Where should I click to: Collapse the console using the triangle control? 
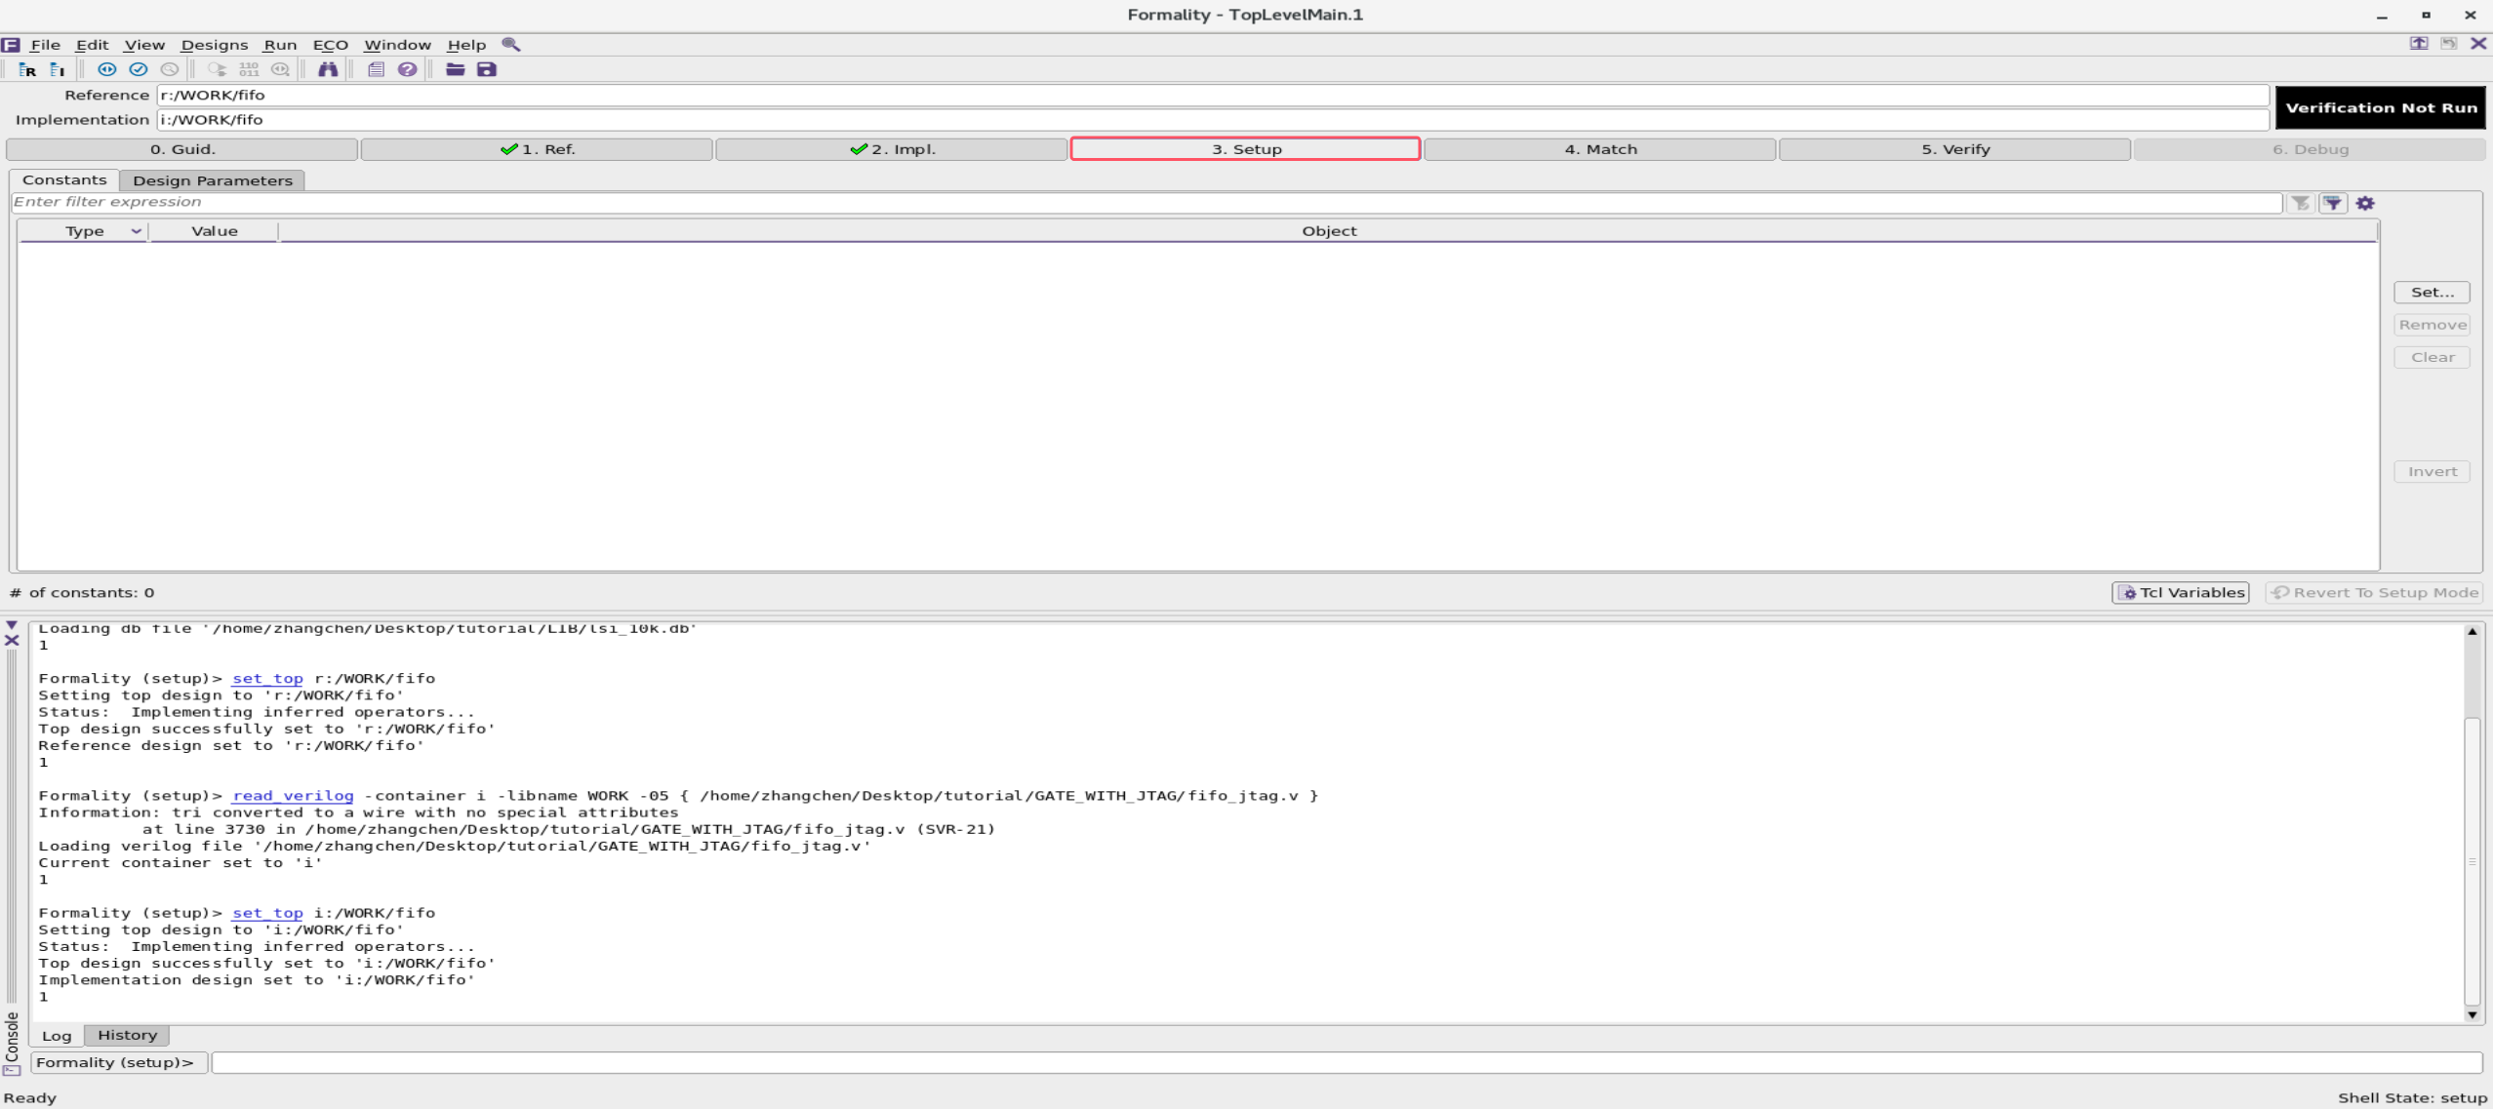[11, 625]
